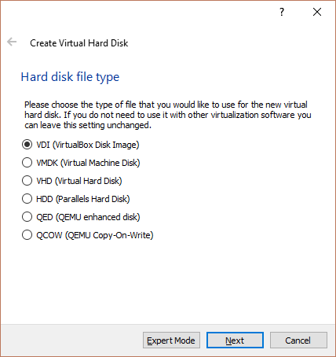Screen dimensions: 336x357
Task: Pick the QCOW radio button circle
Action: [x=27, y=235]
